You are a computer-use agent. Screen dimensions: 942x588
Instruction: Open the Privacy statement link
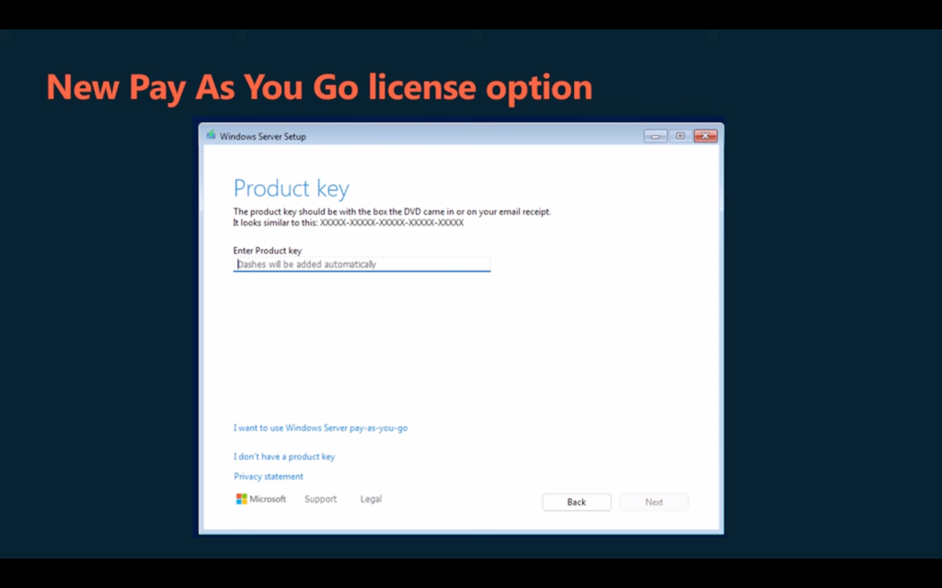click(269, 477)
